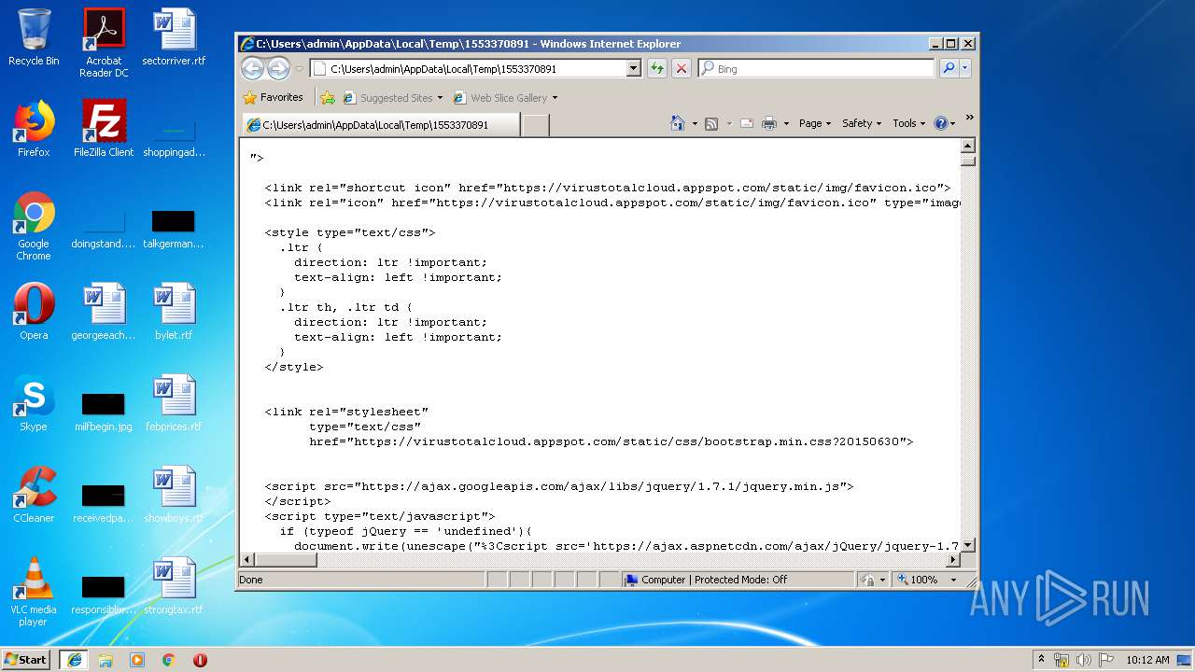Open a new blank tab
The height and width of the screenshot is (672, 1195).
point(535,125)
